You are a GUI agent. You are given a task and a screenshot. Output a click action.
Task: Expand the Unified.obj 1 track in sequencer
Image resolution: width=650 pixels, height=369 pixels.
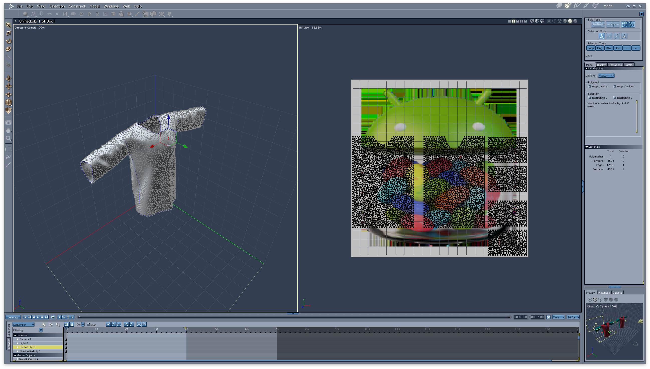[x=17, y=347]
